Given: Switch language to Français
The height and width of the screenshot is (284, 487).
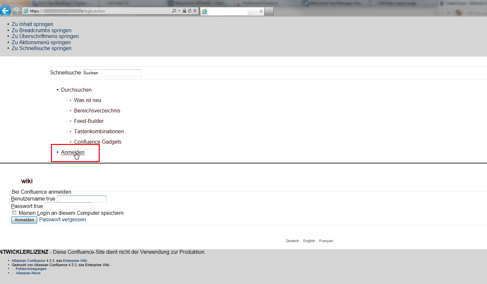Looking at the screenshot, I should point(326,241).
